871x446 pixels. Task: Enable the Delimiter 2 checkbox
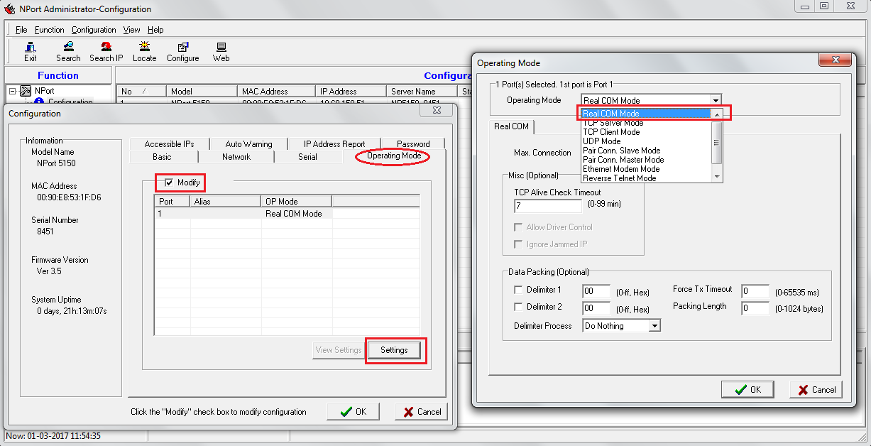tap(518, 307)
